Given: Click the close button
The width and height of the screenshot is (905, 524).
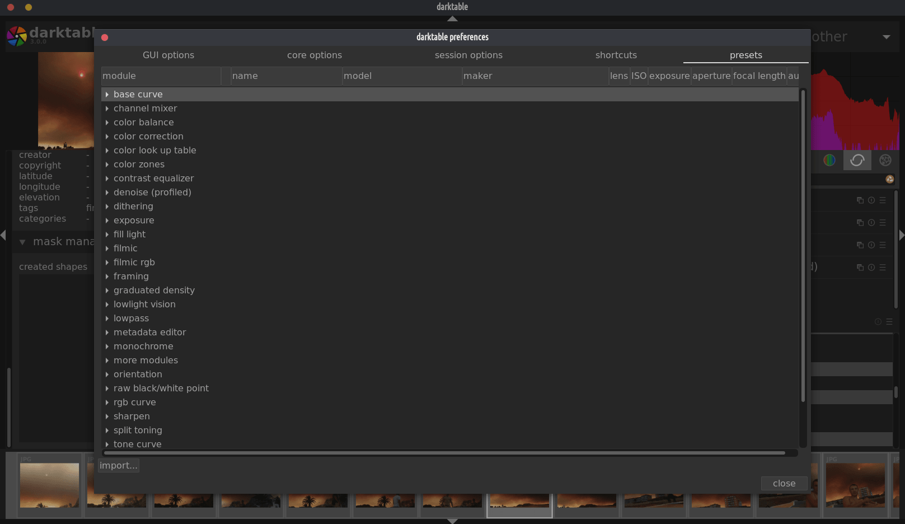Looking at the screenshot, I should (784, 483).
